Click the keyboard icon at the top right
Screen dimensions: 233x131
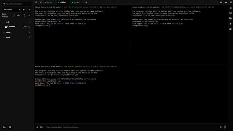pos(221,3)
